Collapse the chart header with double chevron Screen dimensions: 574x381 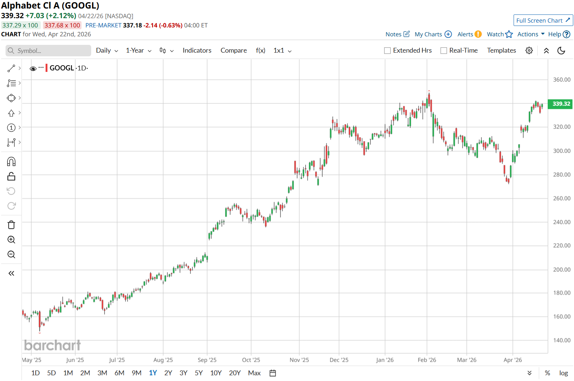pos(546,51)
